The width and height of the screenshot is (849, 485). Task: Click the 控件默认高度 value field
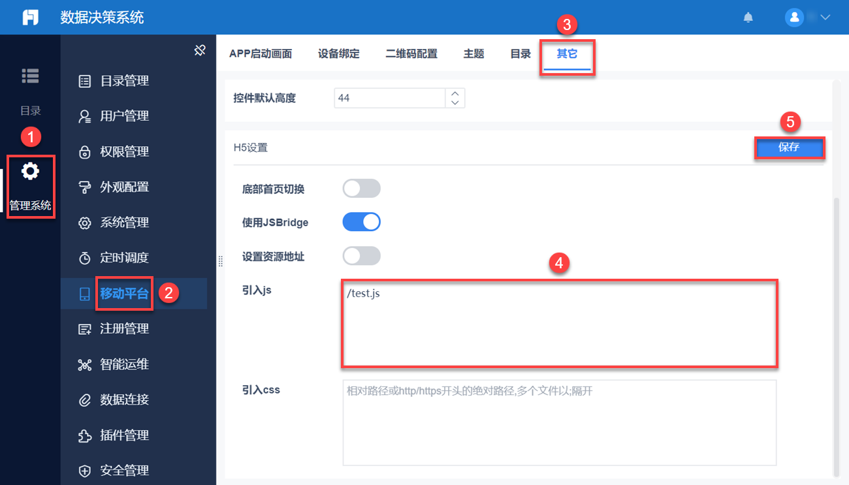(390, 98)
